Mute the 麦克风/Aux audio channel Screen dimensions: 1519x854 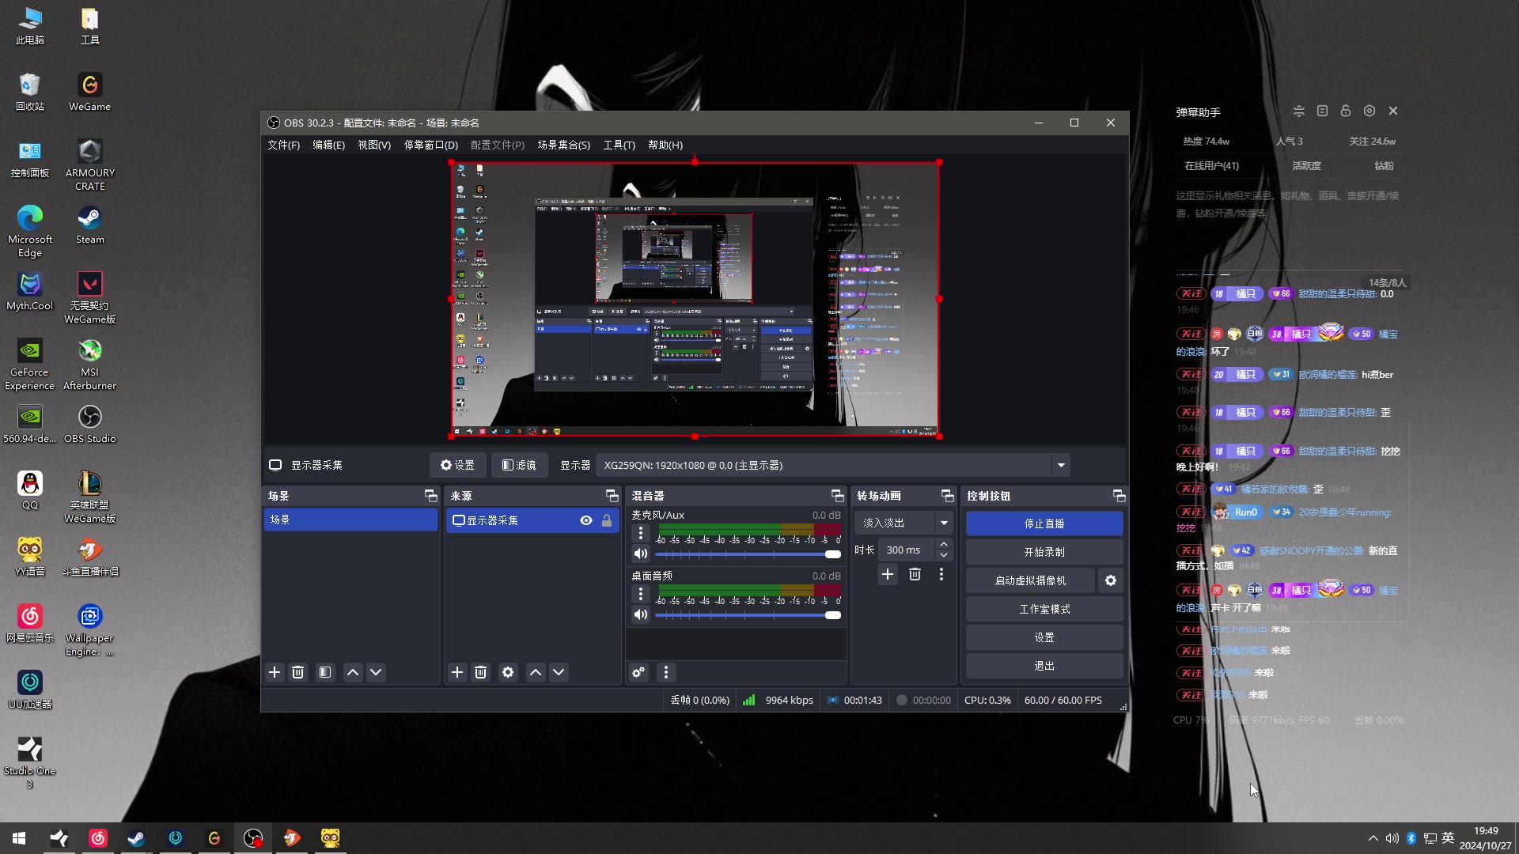641,554
